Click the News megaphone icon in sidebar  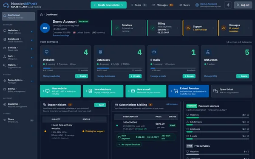tap(5, 120)
